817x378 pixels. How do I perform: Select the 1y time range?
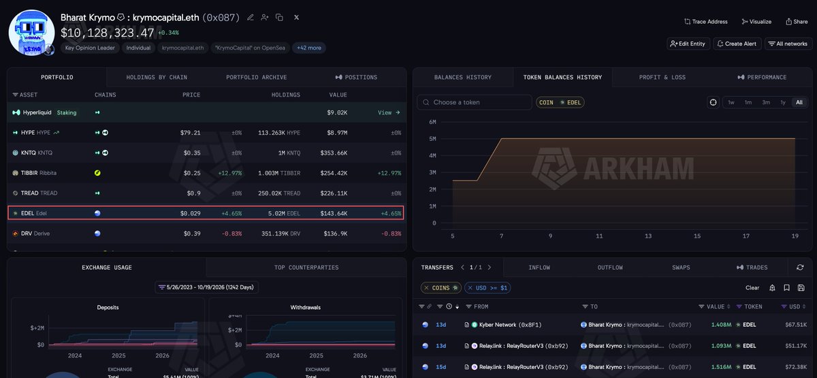pos(783,102)
